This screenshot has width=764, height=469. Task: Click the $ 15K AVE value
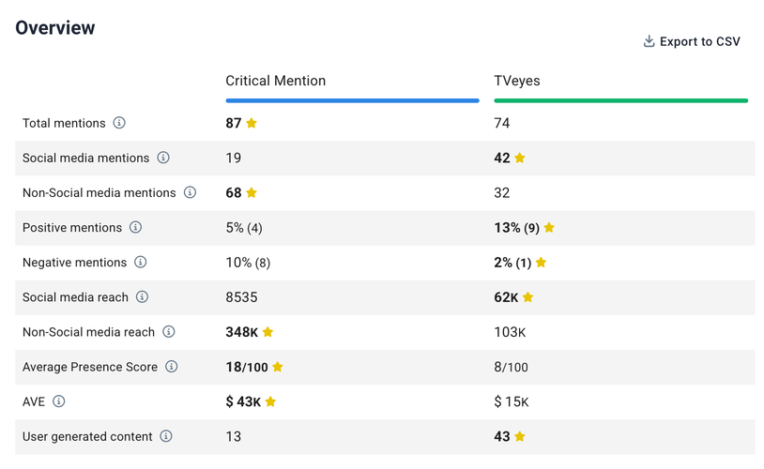pyautogui.click(x=512, y=401)
